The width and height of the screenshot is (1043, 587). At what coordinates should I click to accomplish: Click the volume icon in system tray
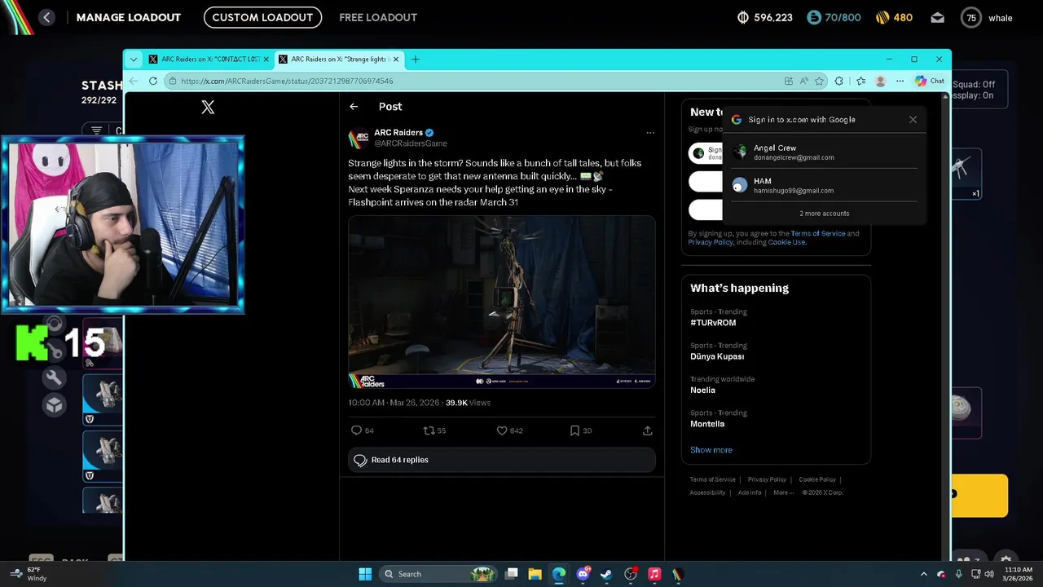coord(988,574)
